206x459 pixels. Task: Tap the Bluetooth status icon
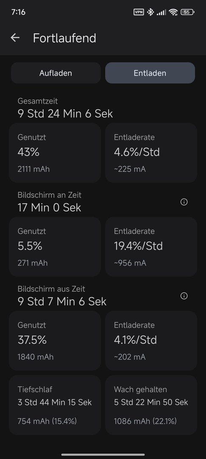pos(150,12)
